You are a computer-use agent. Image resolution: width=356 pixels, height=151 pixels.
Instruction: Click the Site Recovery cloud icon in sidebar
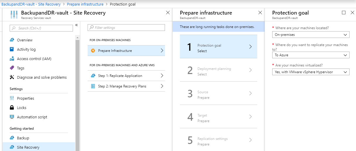click(12, 147)
